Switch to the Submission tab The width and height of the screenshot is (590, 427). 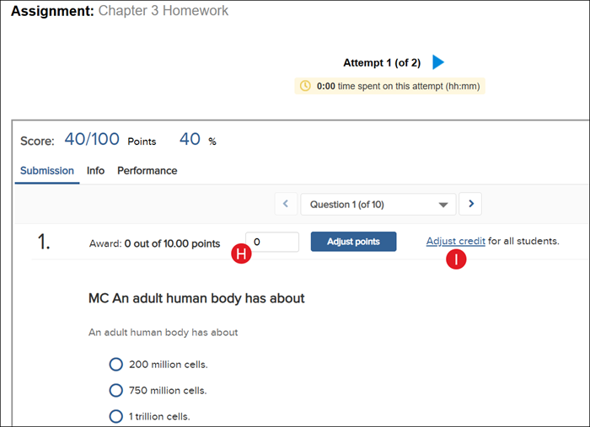coord(47,171)
